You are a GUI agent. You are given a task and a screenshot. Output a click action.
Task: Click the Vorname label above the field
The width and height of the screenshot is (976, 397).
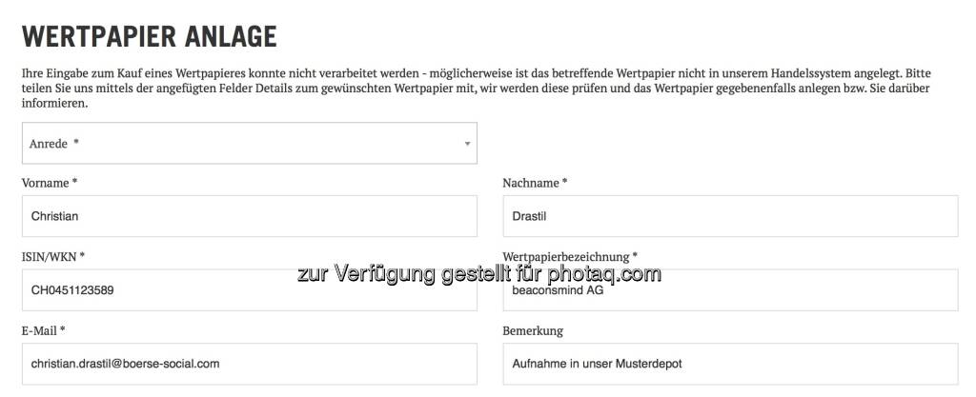click(49, 183)
